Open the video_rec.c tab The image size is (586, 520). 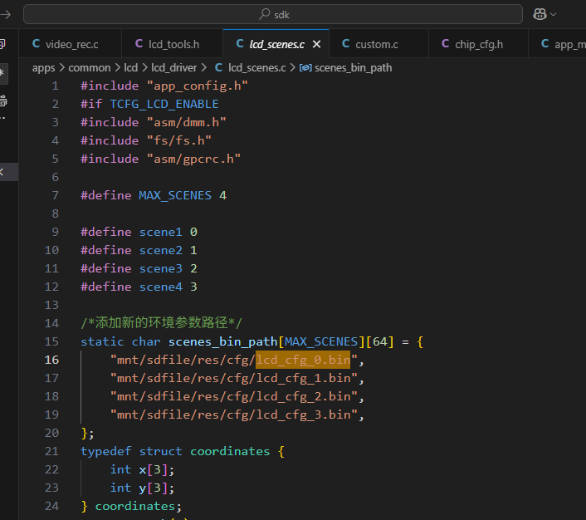(x=70, y=44)
